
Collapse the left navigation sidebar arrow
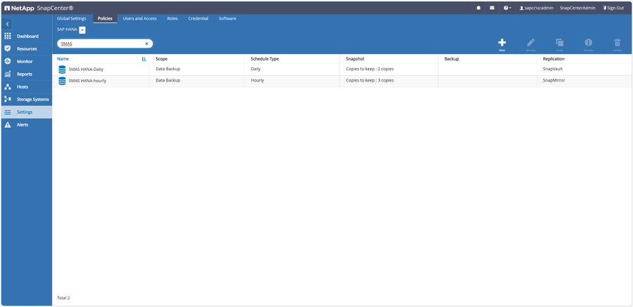(x=7, y=24)
